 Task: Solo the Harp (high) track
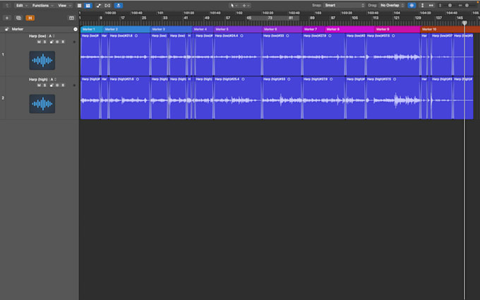44,85
